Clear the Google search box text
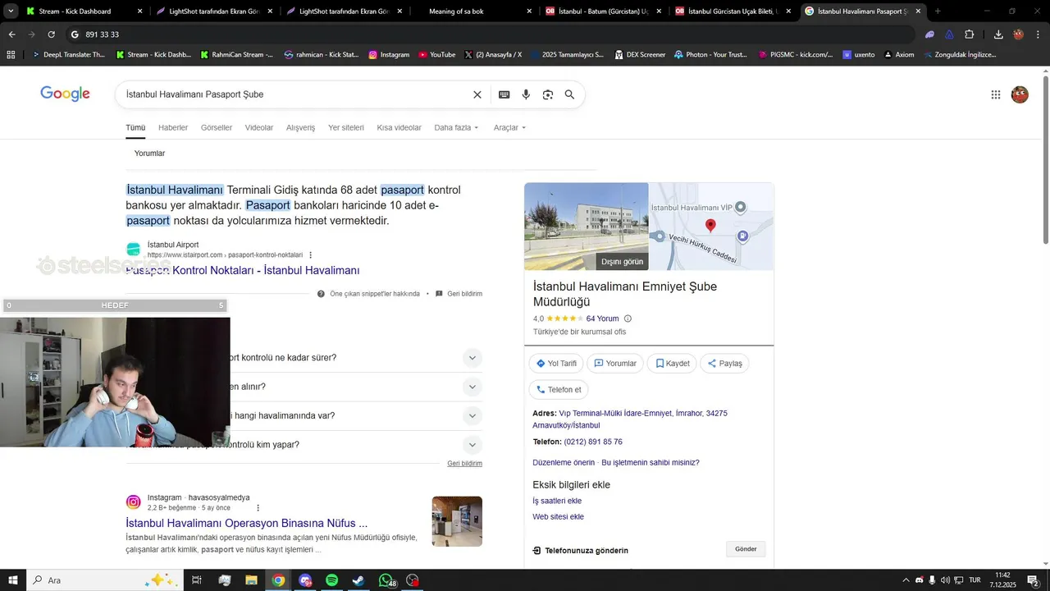 tap(477, 94)
